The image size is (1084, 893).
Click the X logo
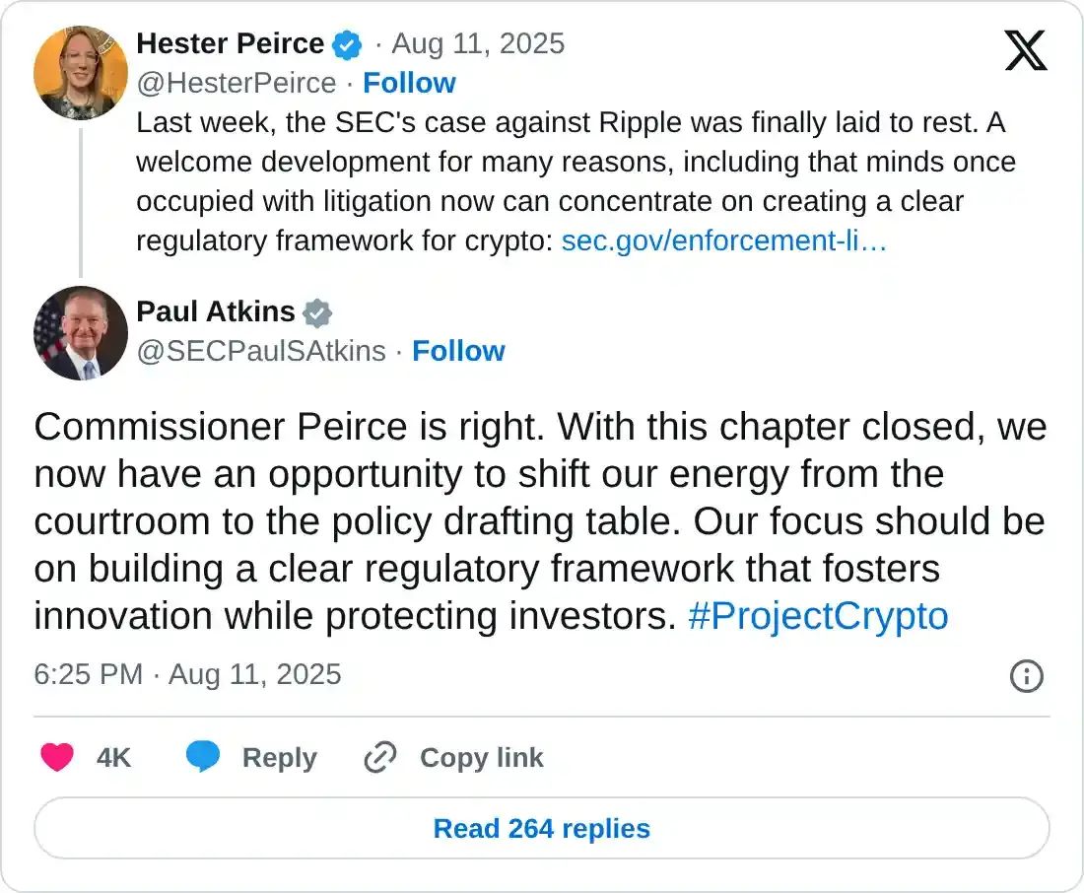point(1026,48)
